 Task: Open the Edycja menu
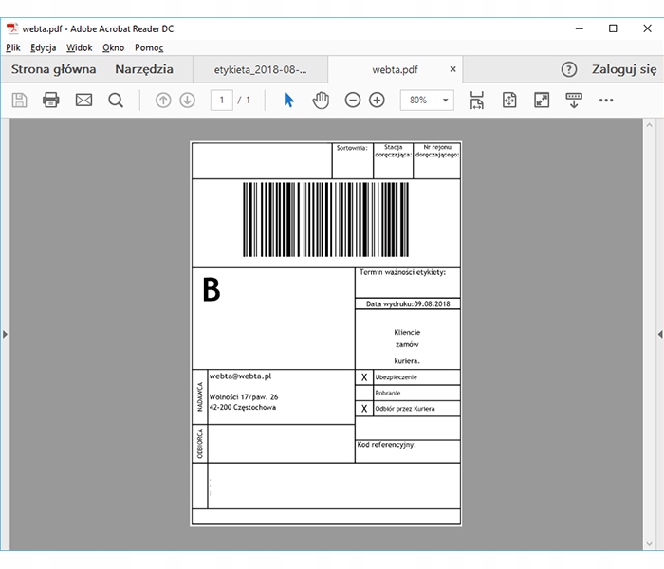(x=44, y=47)
